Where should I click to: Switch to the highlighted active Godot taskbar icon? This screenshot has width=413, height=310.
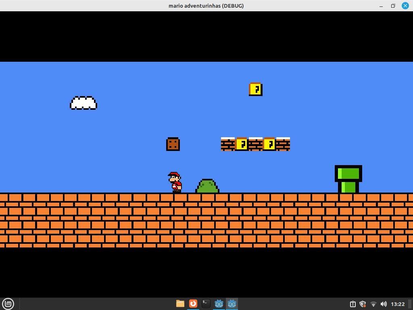pos(232,304)
